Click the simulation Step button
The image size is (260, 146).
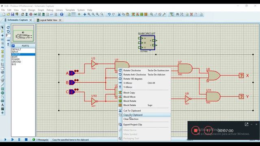(x=13, y=140)
